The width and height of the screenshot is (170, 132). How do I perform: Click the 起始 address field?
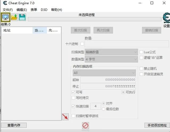coord(108,80)
